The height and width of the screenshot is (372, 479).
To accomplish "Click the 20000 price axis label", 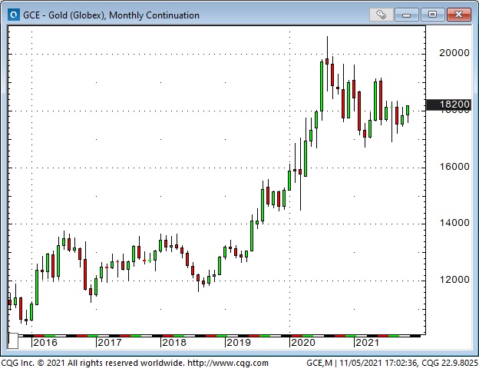I will tap(454, 53).
